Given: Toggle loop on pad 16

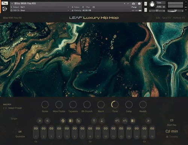Looking at the screenshot, I should coord(152,128).
